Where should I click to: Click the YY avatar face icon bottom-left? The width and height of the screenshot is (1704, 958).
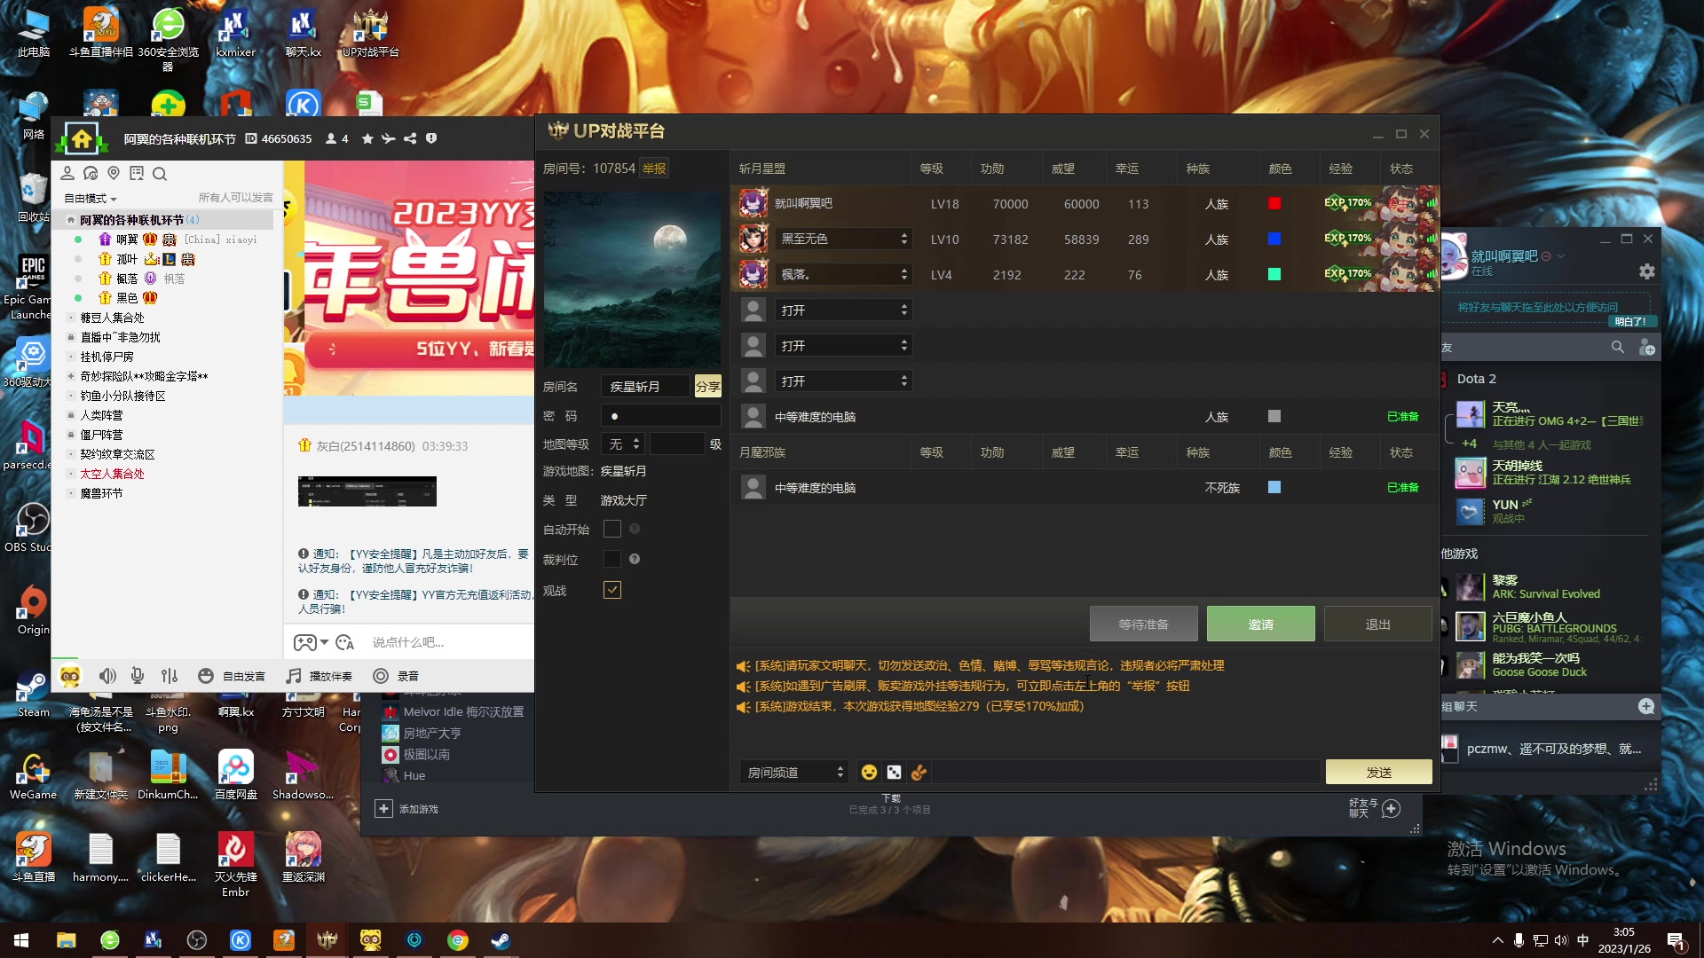(70, 676)
